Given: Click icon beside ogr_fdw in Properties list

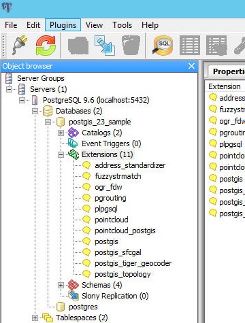Looking at the screenshot, I should 213,120.
